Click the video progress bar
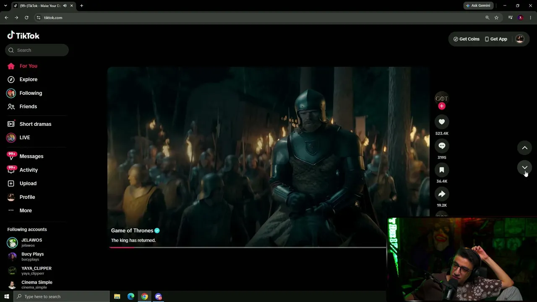This screenshot has width=537, height=302. coord(248,247)
